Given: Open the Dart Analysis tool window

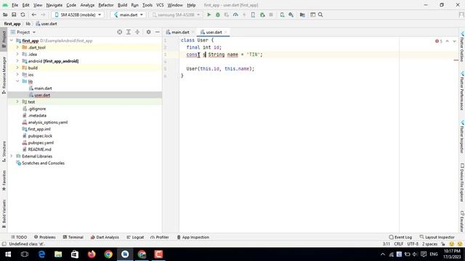Looking at the screenshot, I should tap(105, 237).
